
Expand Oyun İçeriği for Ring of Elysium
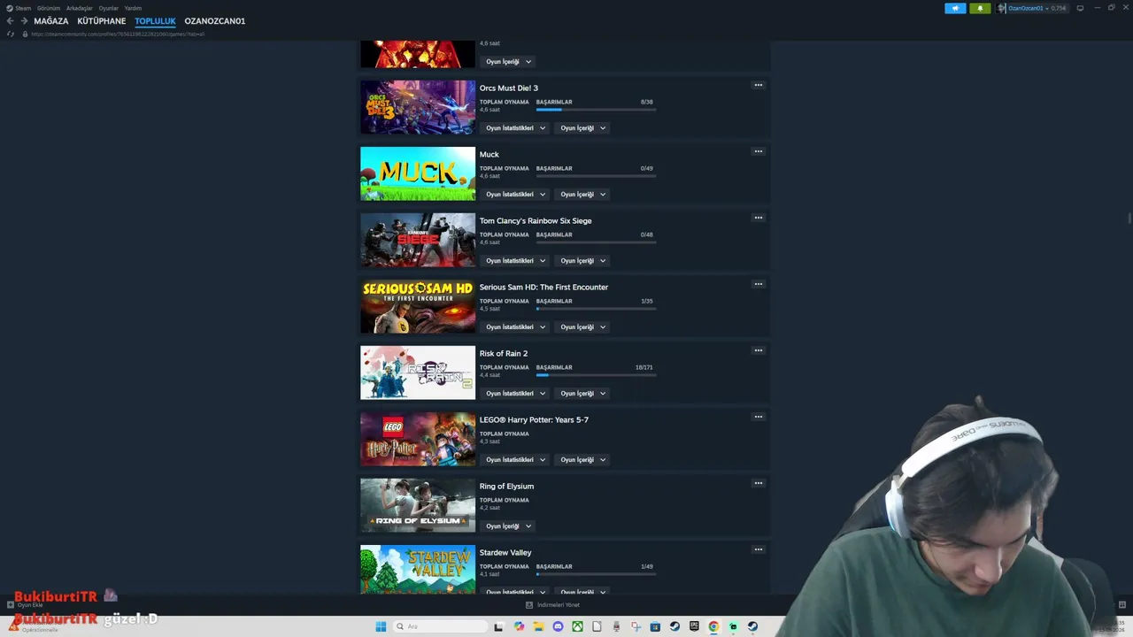click(x=508, y=526)
